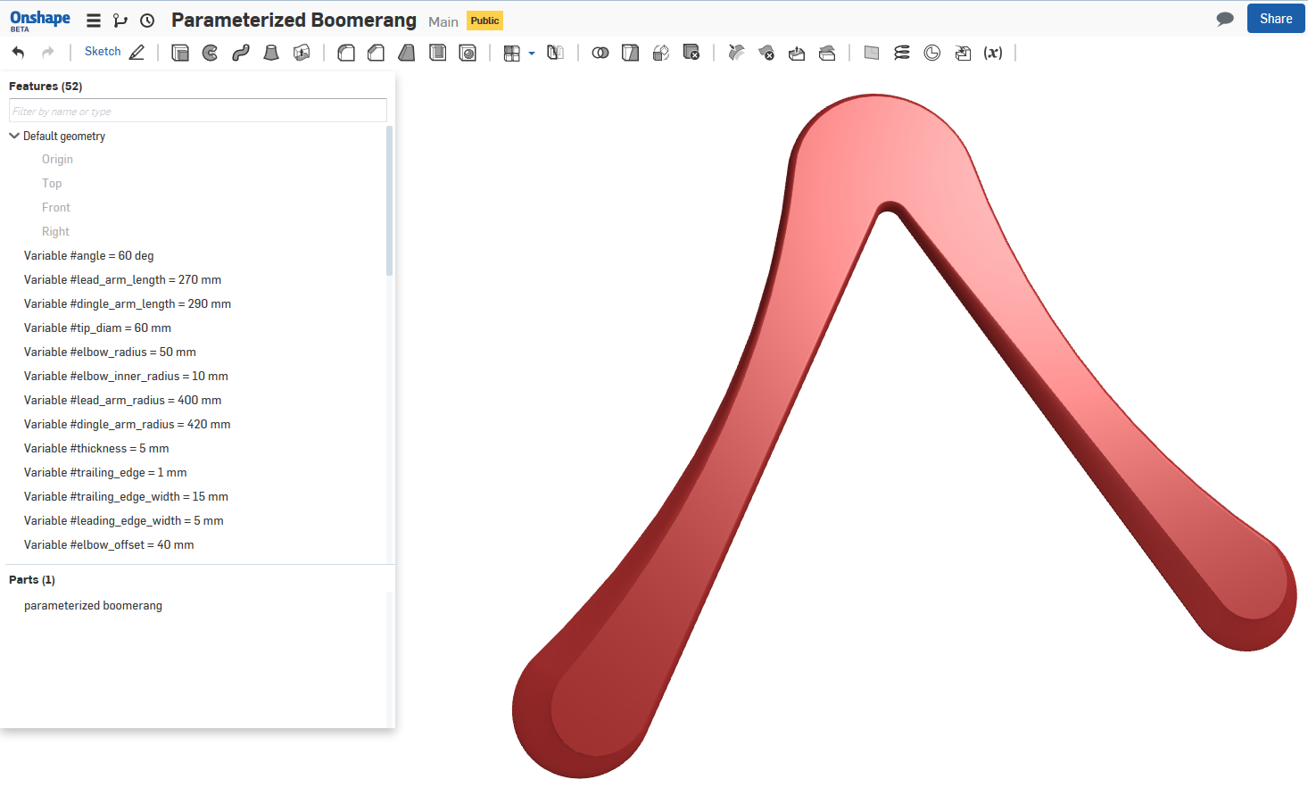Select the clock-shaped tool beside the Helix icon

(932, 53)
